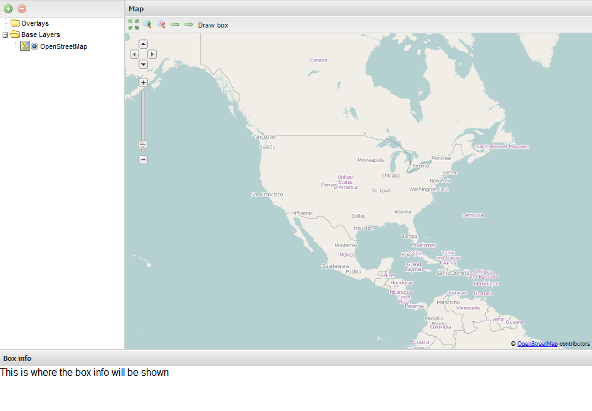Pan the map right with arrow button
This screenshot has height=411, width=592.
point(152,55)
